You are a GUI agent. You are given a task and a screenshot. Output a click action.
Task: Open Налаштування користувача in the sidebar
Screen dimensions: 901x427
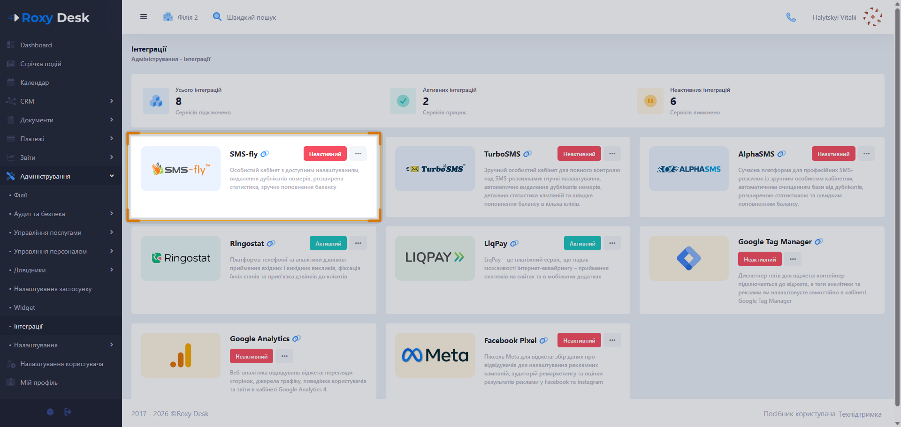pyautogui.click(x=61, y=364)
